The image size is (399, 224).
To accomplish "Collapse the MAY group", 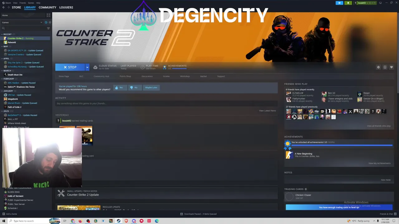I will [x=2, y=46].
